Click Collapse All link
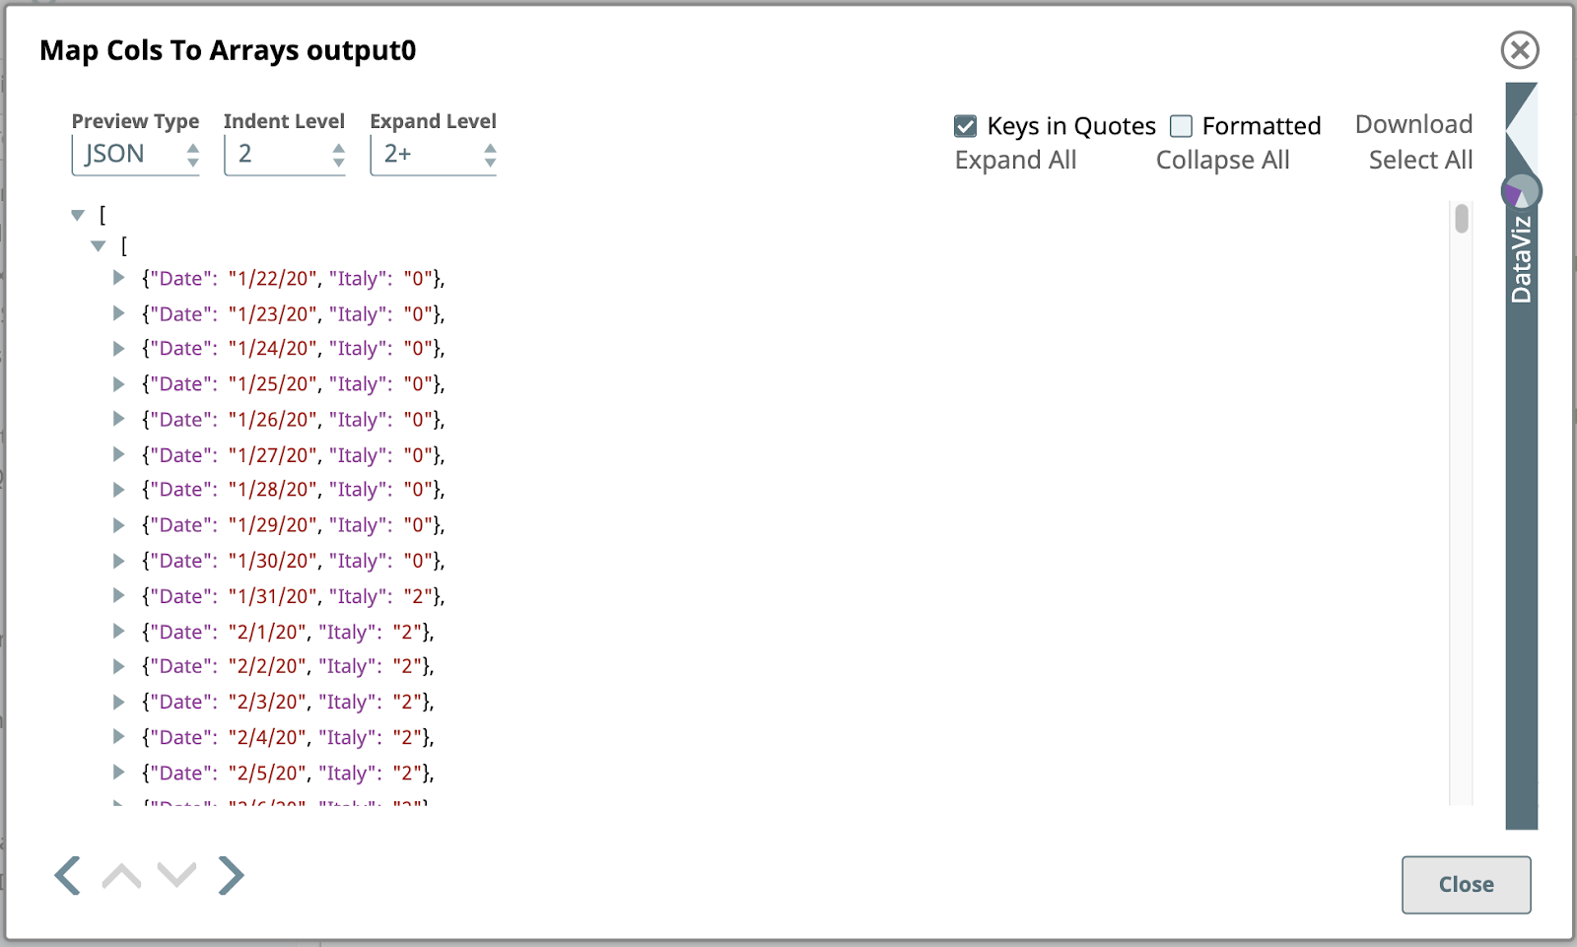The image size is (1577, 947). coord(1222,160)
